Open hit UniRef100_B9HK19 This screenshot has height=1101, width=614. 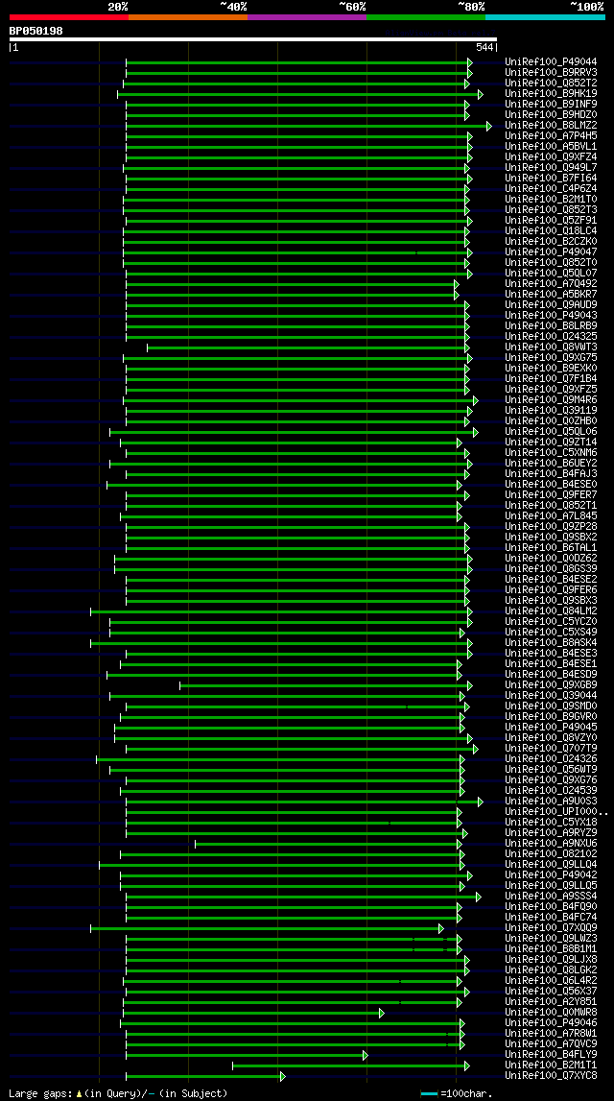551,93
